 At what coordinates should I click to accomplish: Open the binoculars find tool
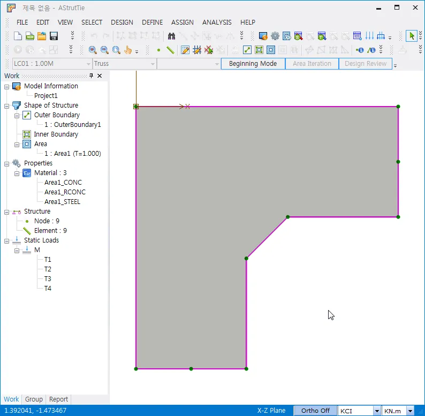171,36
